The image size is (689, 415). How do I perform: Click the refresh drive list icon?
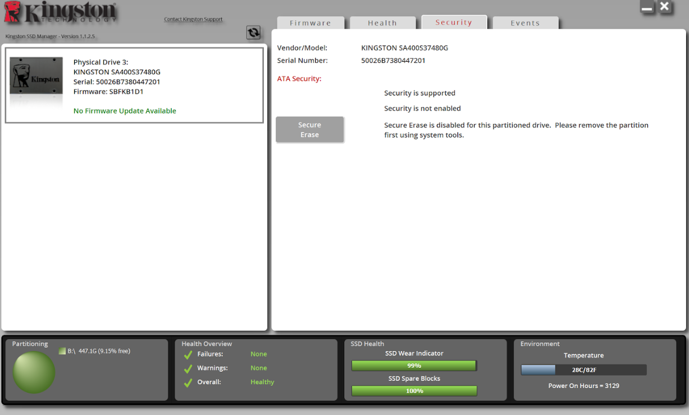pyautogui.click(x=253, y=33)
